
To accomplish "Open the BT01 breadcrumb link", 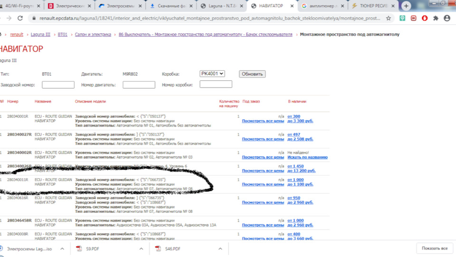I will (63, 34).
